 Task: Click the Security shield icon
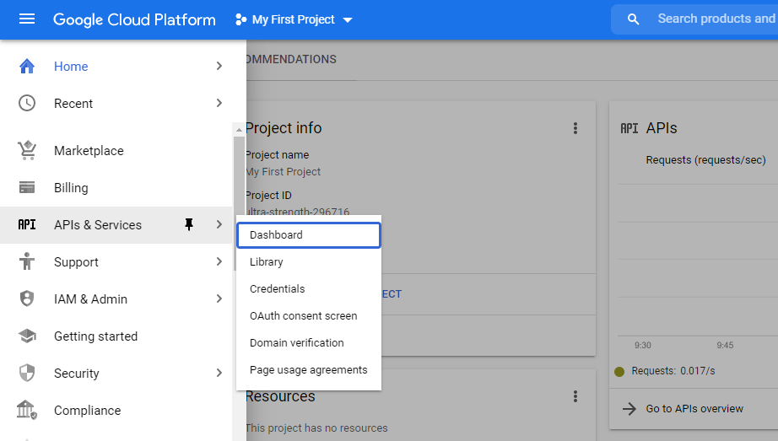(x=27, y=373)
